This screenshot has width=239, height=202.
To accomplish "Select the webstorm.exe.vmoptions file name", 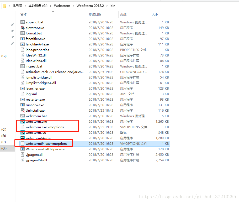I will (x=45, y=127).
